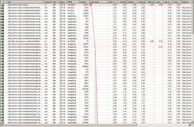Select the wait cell showing 0.39

pos(142,58)
